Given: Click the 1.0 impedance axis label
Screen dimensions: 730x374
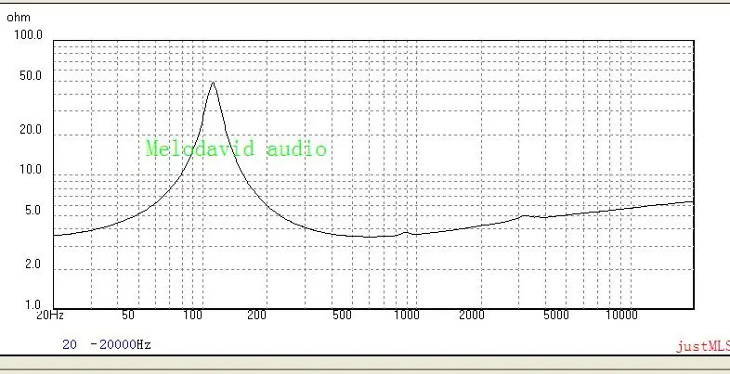Looking at the screenshot, I should click(x=33, y=305).
